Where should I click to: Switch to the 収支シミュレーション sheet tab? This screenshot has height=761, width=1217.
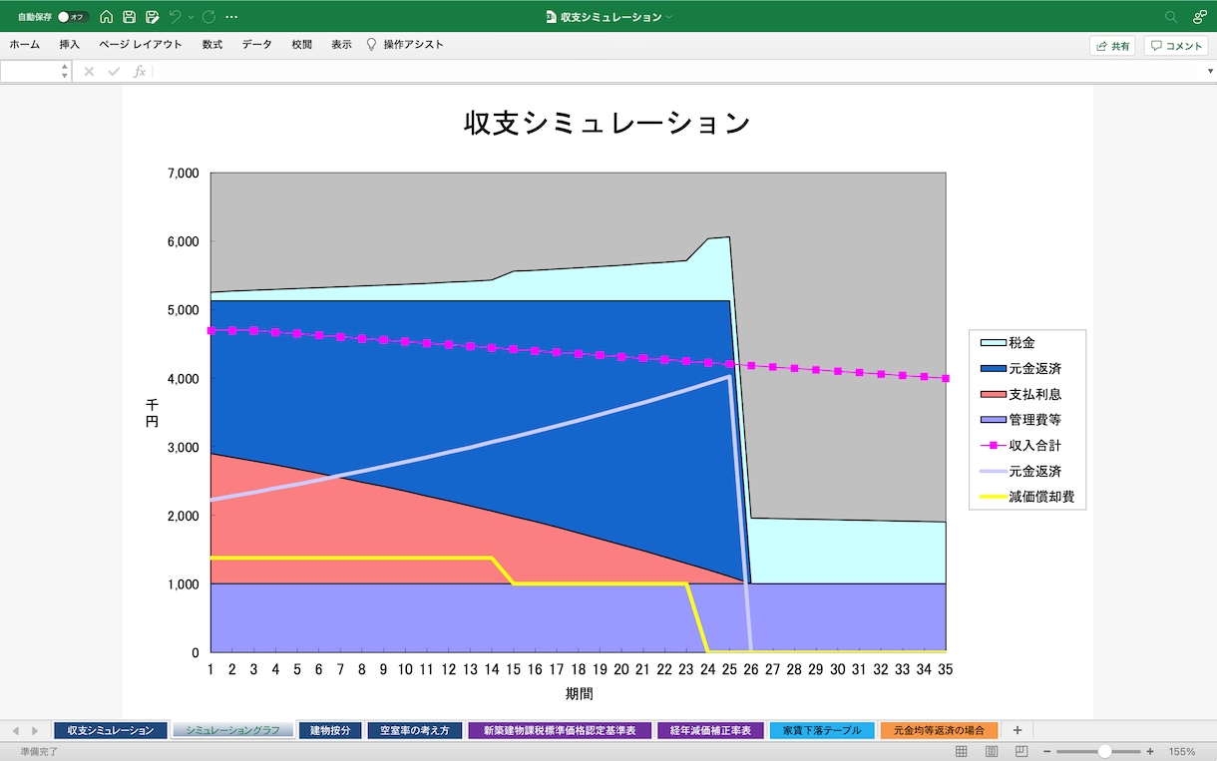pyautogui.click(x=110, y=731)
